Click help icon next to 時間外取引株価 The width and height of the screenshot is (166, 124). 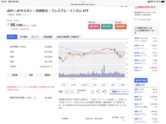[x=35, y=98]
